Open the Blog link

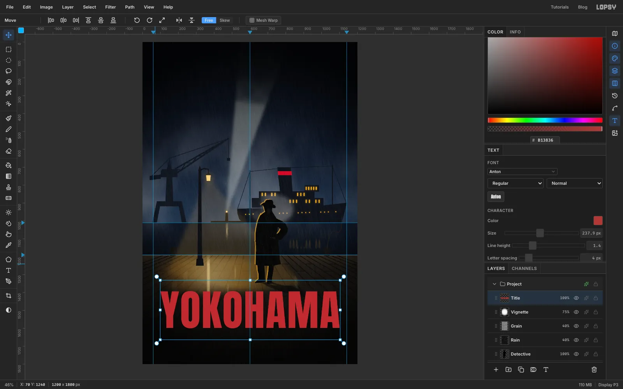pyautogui.click(x=583, y=7)
